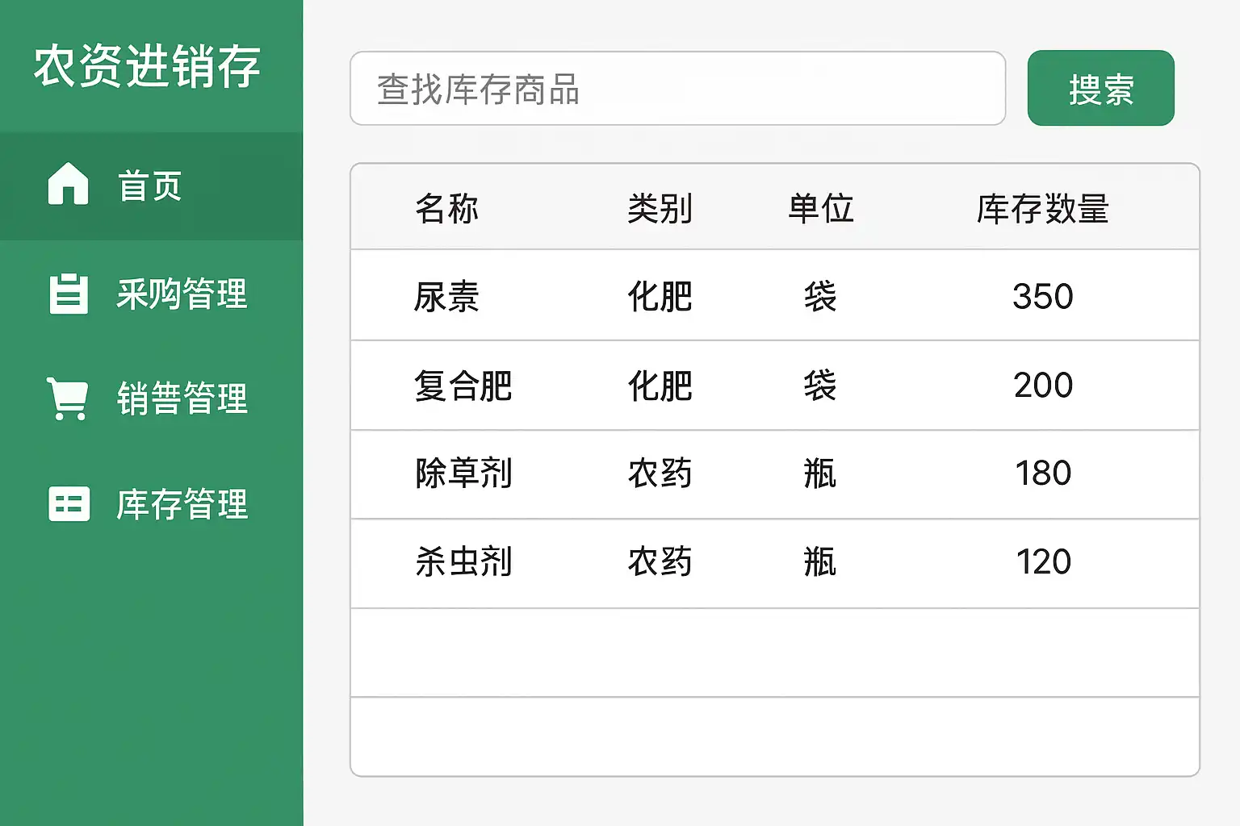Open the 首页 menu item

(150, 186)
